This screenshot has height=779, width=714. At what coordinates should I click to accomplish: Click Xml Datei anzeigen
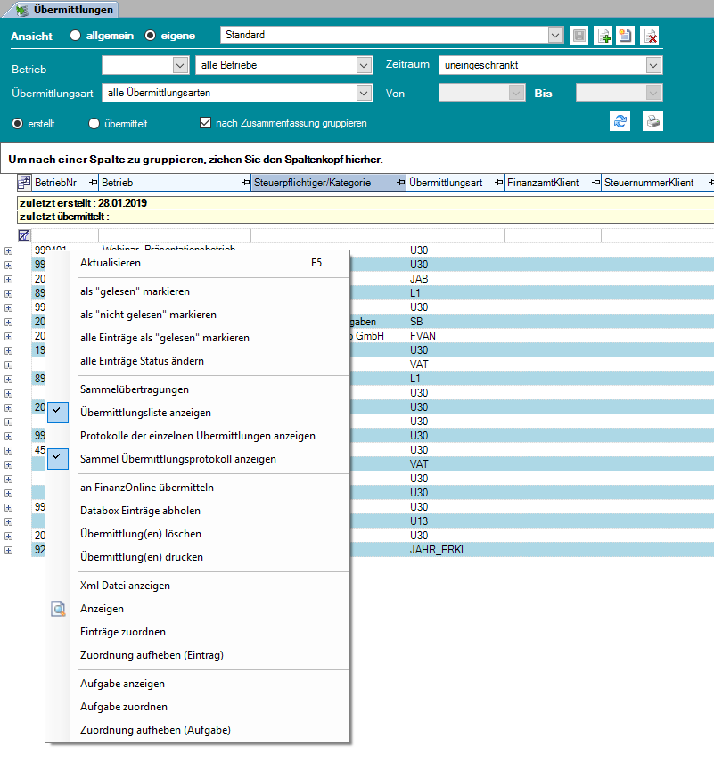[197, 586]
